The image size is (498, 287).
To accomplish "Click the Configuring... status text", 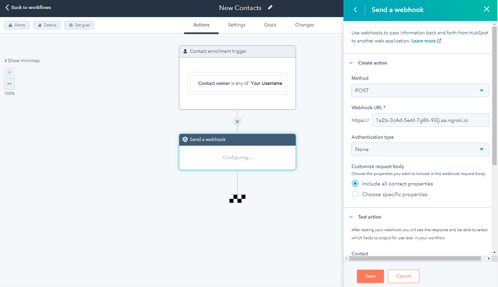I will point(237,158).
